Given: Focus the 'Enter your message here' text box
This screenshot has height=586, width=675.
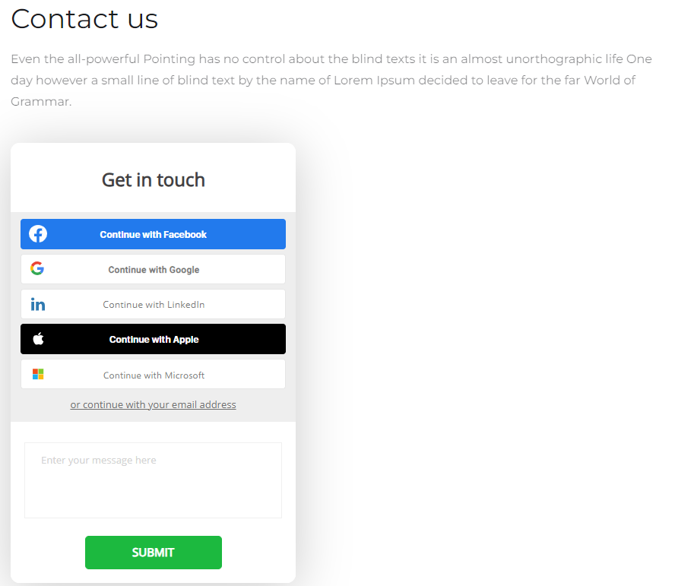Looking at the screenshot, I should 154,480.
